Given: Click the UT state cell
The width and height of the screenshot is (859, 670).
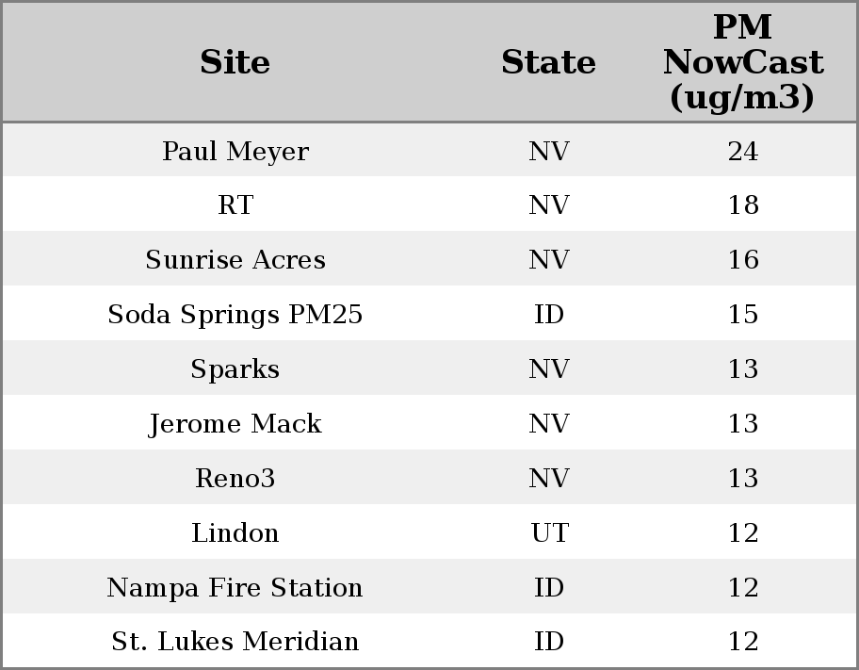Looking at the screenshot, I should (549, 533).
